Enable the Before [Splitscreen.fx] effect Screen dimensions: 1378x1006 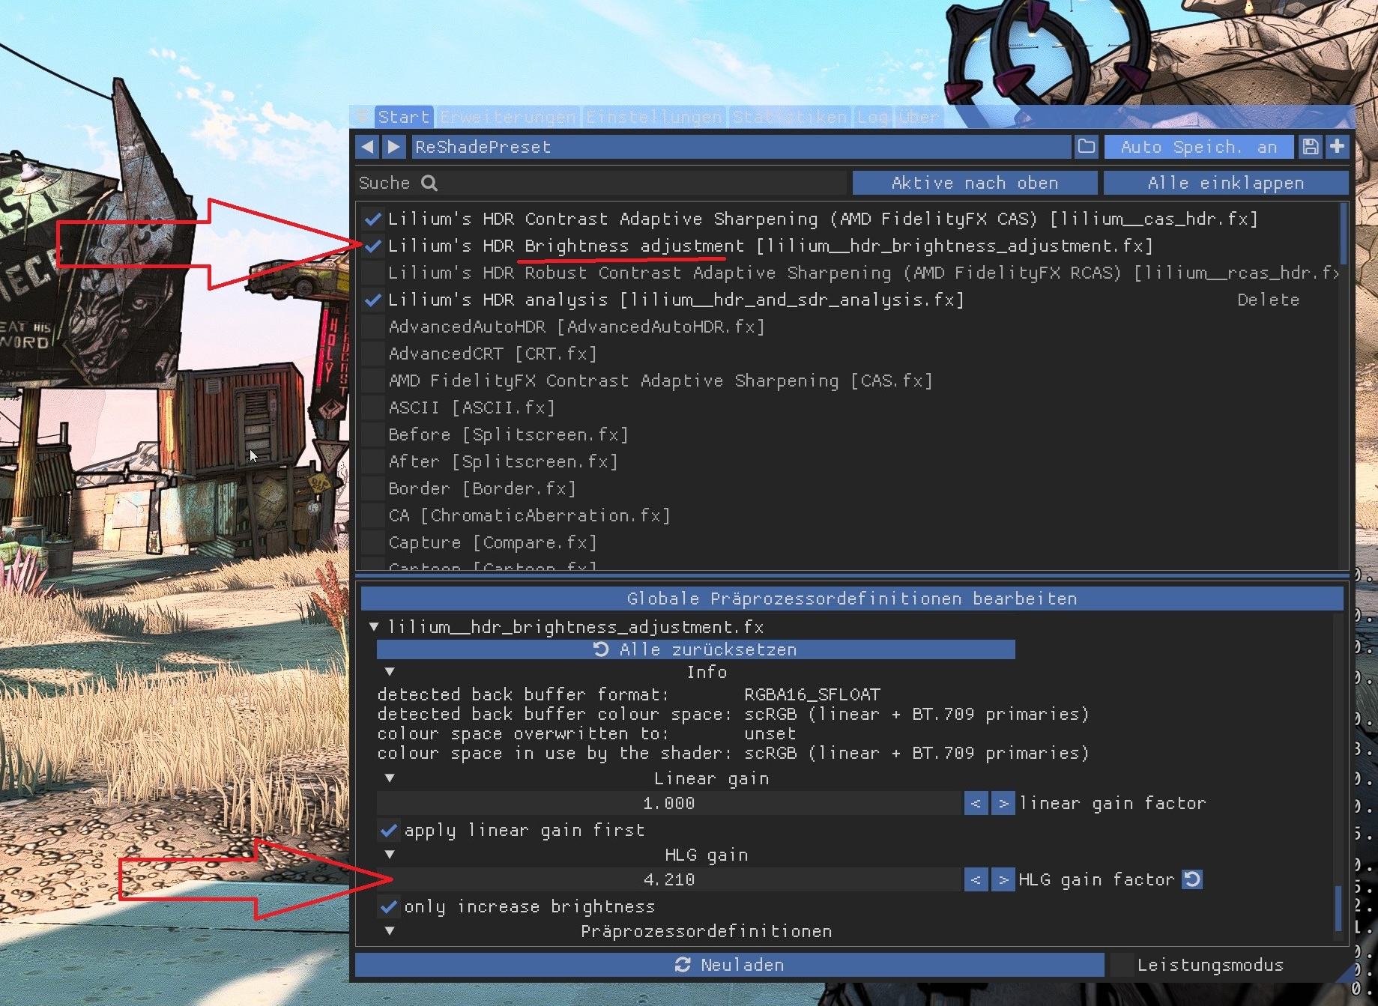(x=372, y=434)
